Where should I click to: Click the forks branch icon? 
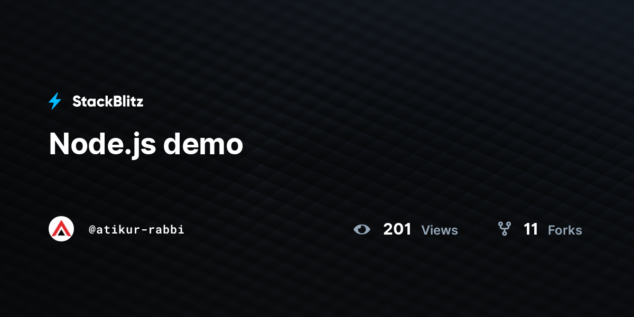(x=505, y=229)
